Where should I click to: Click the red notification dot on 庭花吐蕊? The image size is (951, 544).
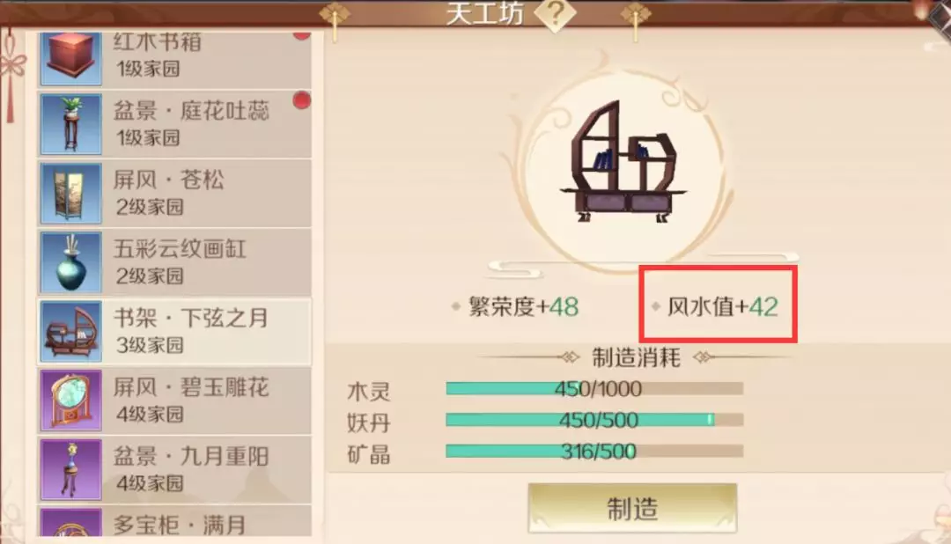pyautogui.click(x=301, y=100)
